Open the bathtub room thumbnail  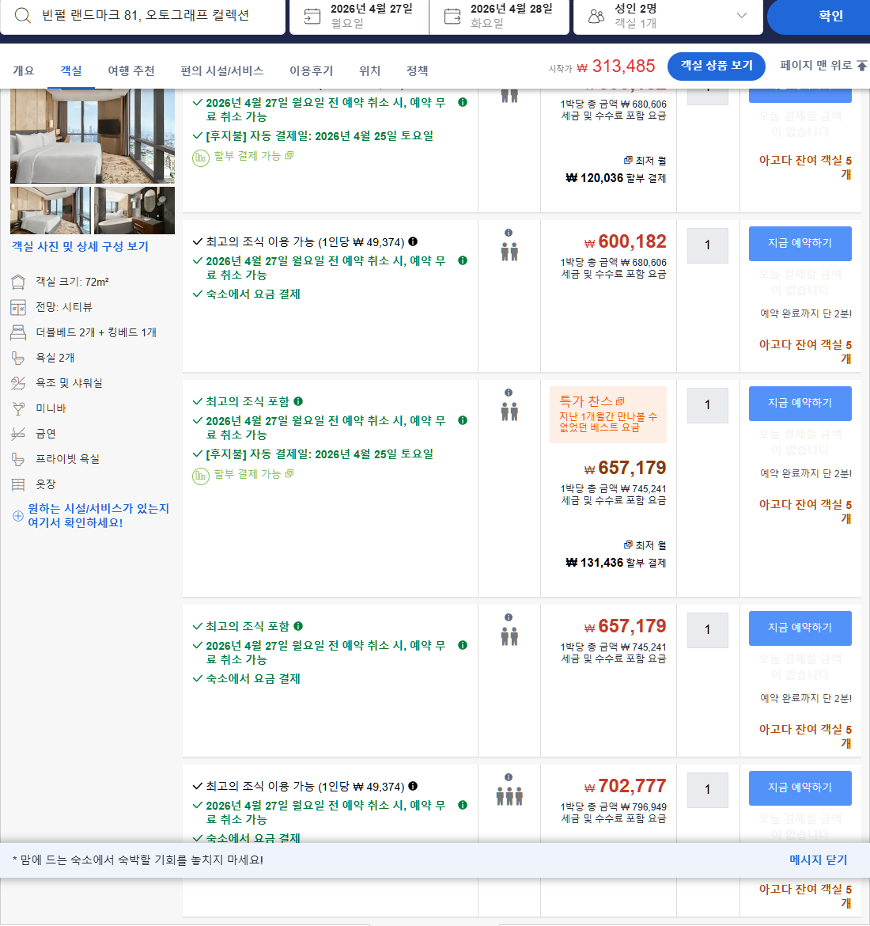134,211
